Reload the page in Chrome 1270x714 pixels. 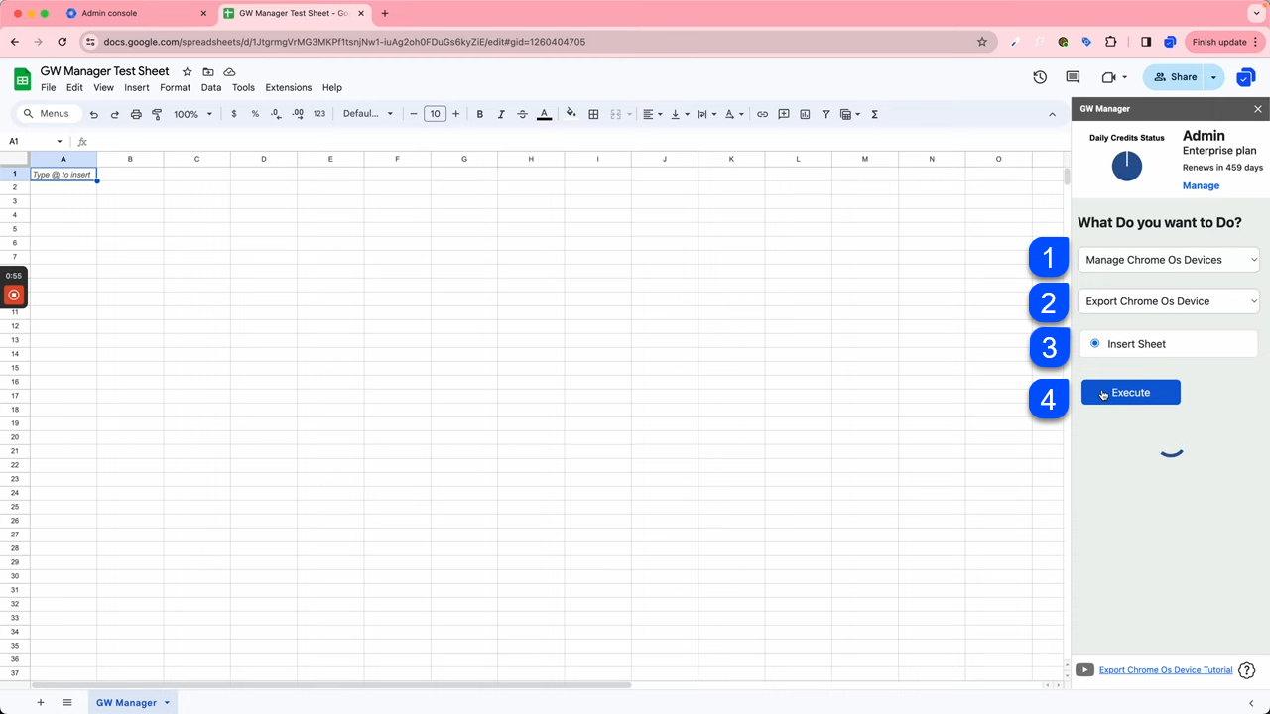(62, 42)
